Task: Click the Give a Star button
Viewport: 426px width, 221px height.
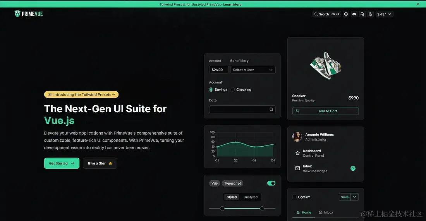Action: click(x=100, y=163)
